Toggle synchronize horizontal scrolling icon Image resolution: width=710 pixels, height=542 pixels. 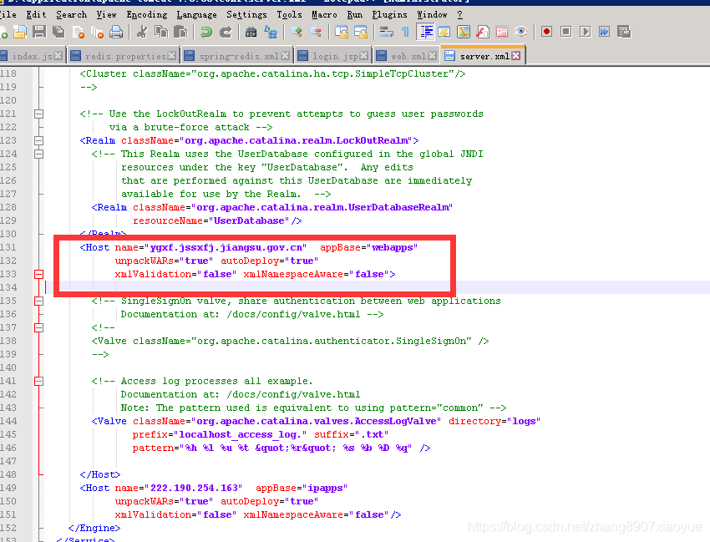point(361,32)
